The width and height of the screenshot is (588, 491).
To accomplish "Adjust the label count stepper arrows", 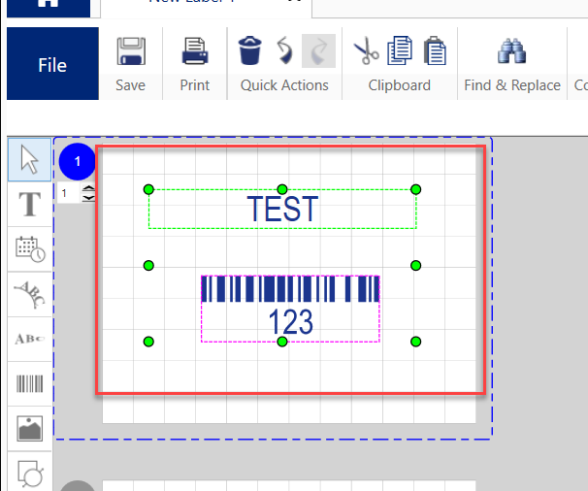I will coord(89,194).
